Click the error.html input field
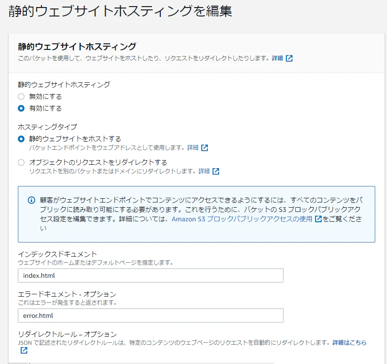The width and height of the screenshot is (387, 364). tap(150, 315)
